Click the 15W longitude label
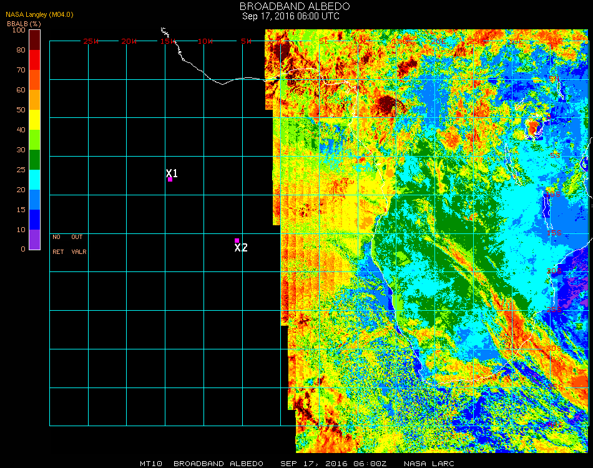The image size is (593, 468). 168,41
